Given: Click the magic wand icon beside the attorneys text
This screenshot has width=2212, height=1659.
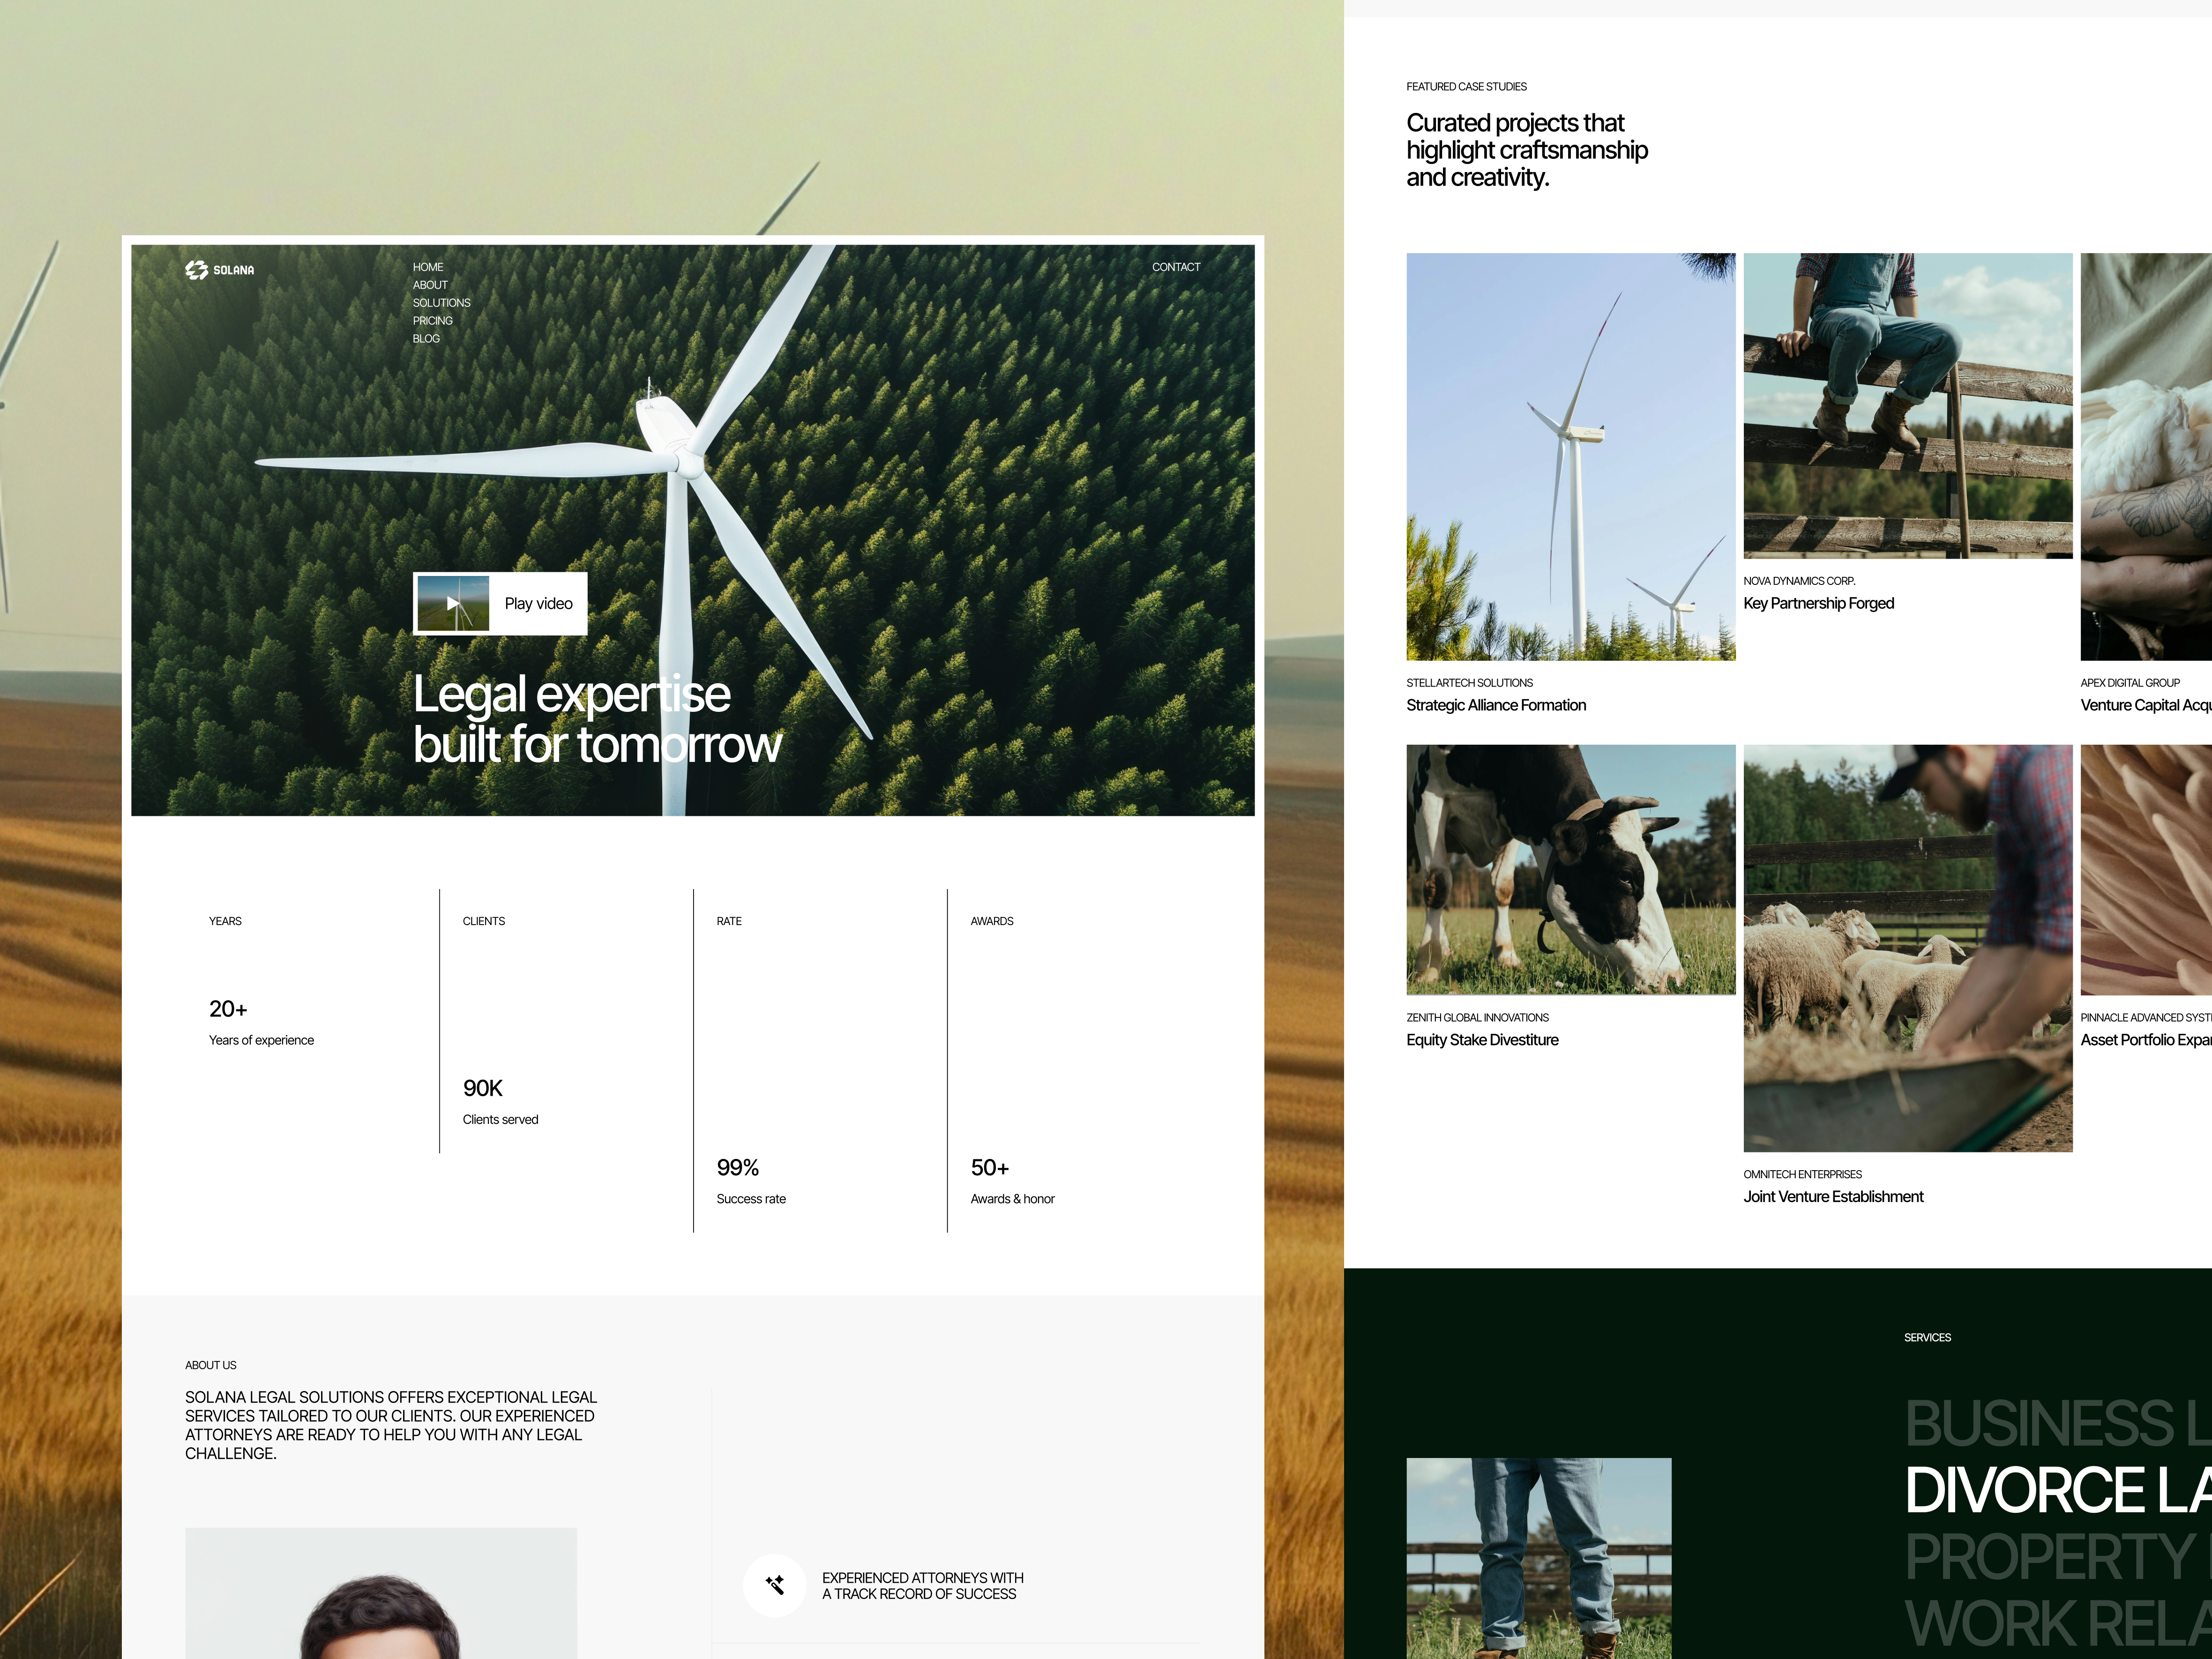Looking at the screenshot, I should click(x=774, y=1586).
